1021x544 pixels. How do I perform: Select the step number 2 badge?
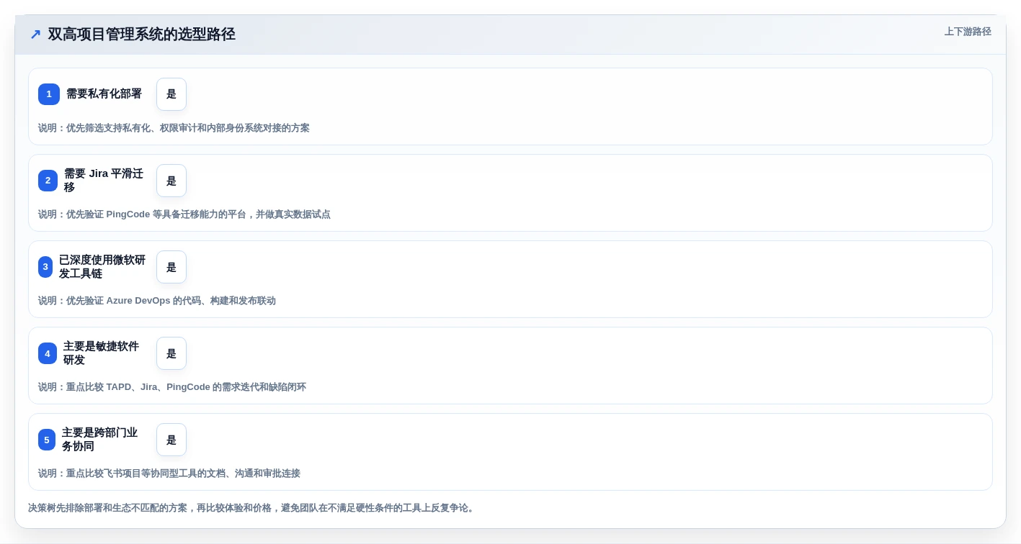tap(48, 181)
